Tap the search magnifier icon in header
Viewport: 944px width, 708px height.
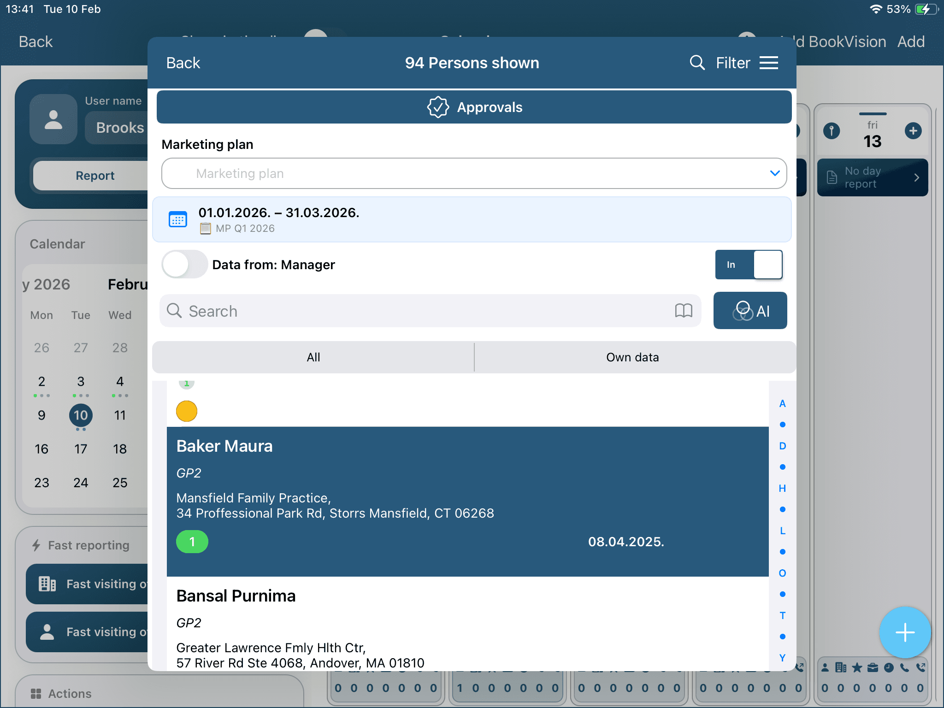coord(696,63)
